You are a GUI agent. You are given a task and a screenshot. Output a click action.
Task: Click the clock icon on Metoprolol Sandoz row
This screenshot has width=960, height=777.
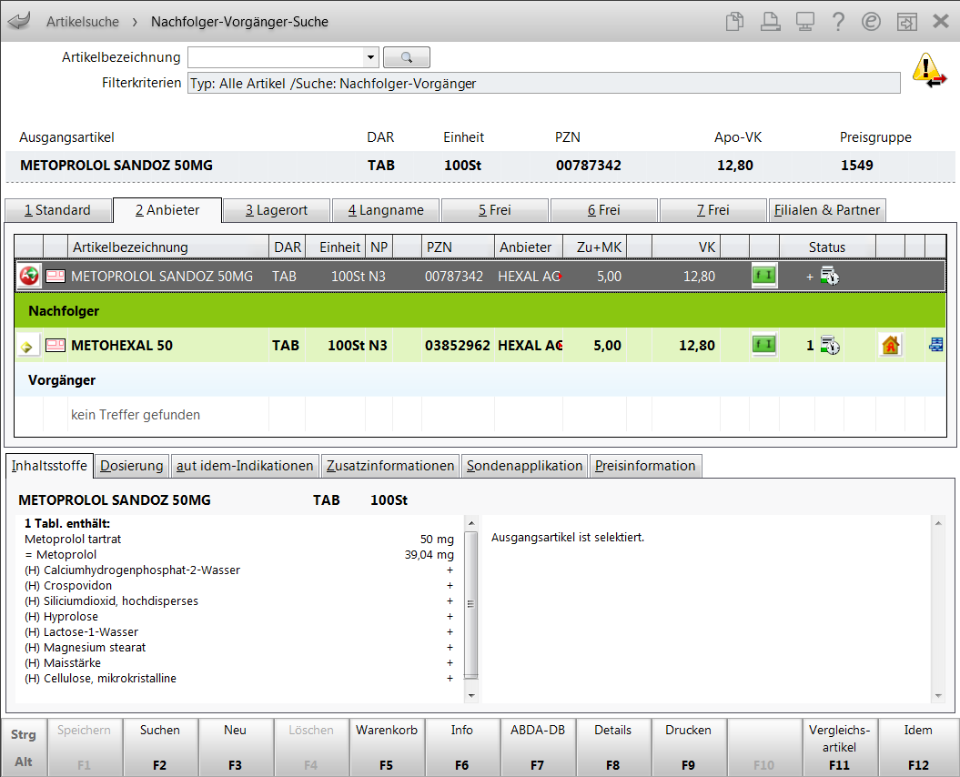click(x=830, y=277)
